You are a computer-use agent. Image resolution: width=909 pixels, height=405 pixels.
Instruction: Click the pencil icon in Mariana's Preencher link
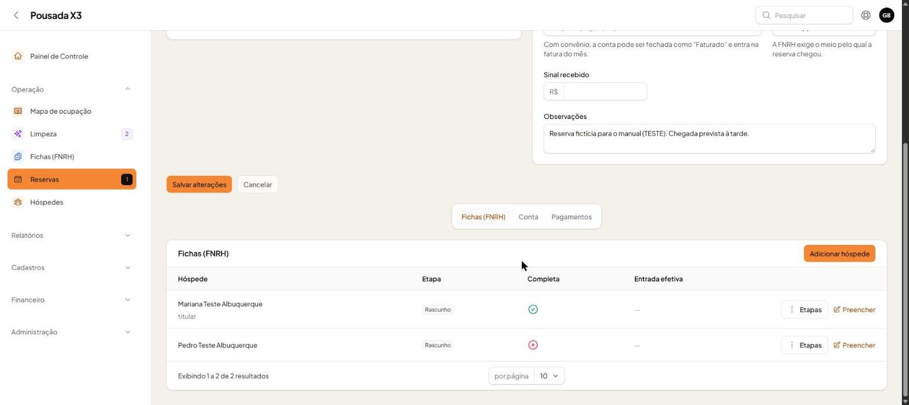(837, 310)
